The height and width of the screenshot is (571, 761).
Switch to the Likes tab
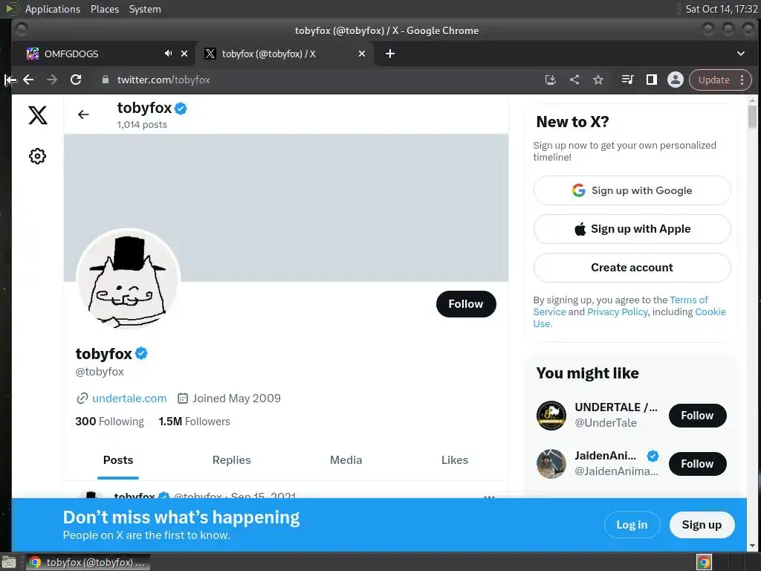(x=455, y=460)
